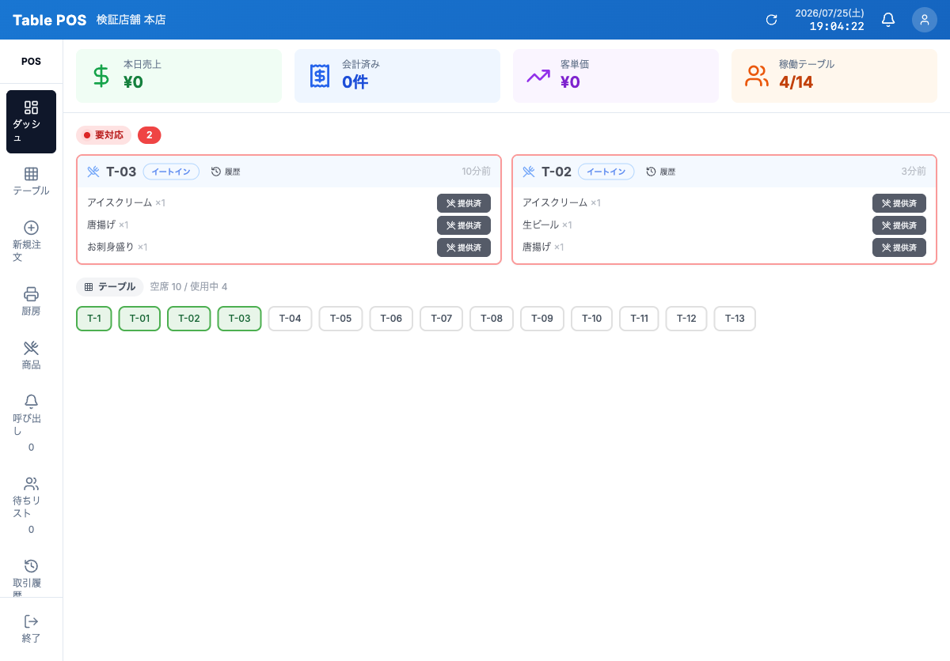Open 取引履歴 transaction history in sidebar
The width and height of the screenshot is (950, 661).
coord(31,576)
